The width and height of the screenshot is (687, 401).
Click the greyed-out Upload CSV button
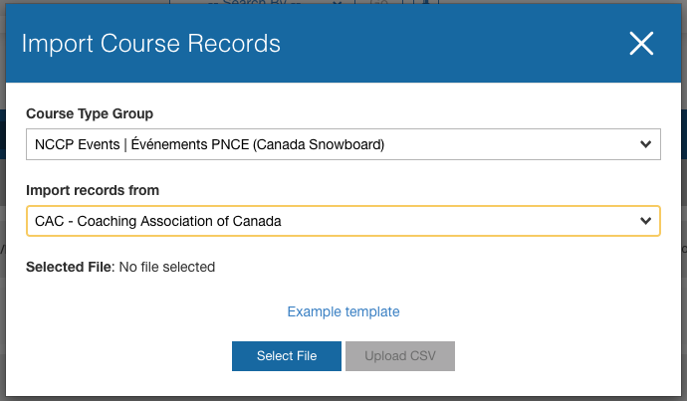tap(399, 356)
